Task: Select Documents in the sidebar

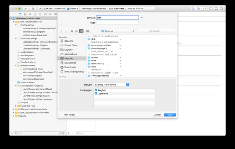Action: point(70,63)
